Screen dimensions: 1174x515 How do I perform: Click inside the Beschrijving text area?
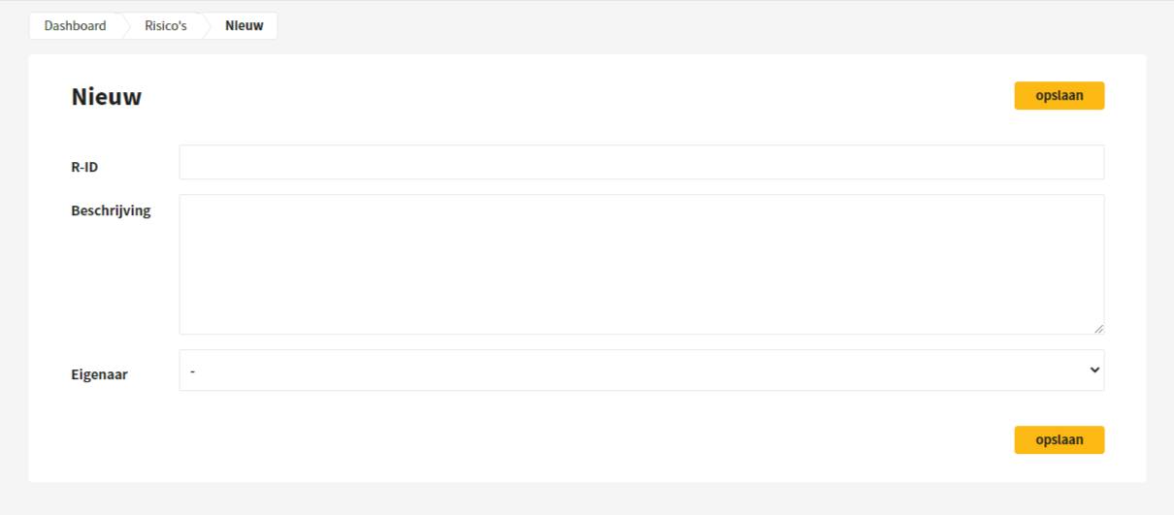point(641,265)
